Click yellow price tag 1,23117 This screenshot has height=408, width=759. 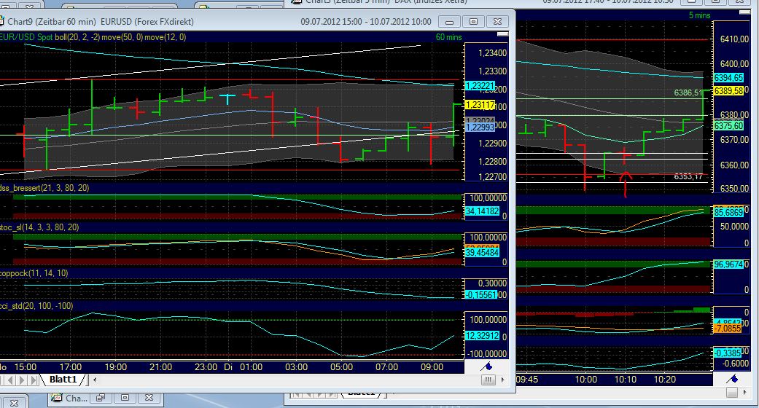[x=480, y=104]
